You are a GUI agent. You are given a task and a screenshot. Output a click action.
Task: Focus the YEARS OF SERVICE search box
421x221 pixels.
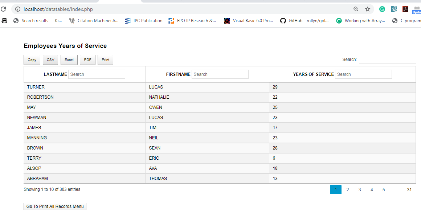pos(363,74)
